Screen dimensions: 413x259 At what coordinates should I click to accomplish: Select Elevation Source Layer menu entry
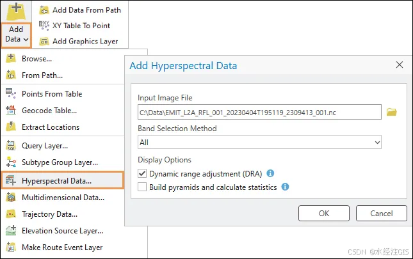click(x=62, y=231)
